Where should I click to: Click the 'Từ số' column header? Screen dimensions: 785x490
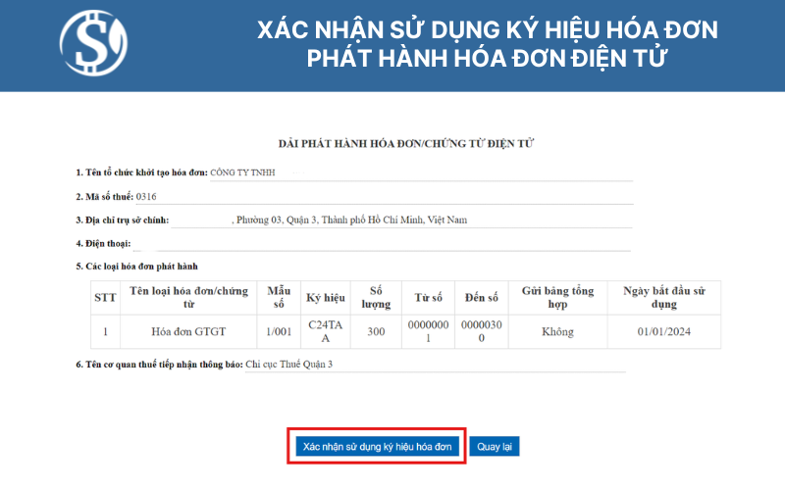click(x=428, y=298)
